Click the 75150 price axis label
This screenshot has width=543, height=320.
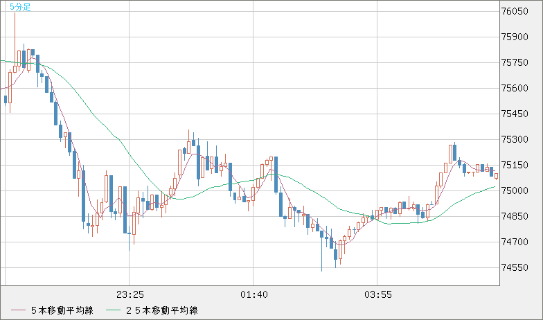click(515, 165)
